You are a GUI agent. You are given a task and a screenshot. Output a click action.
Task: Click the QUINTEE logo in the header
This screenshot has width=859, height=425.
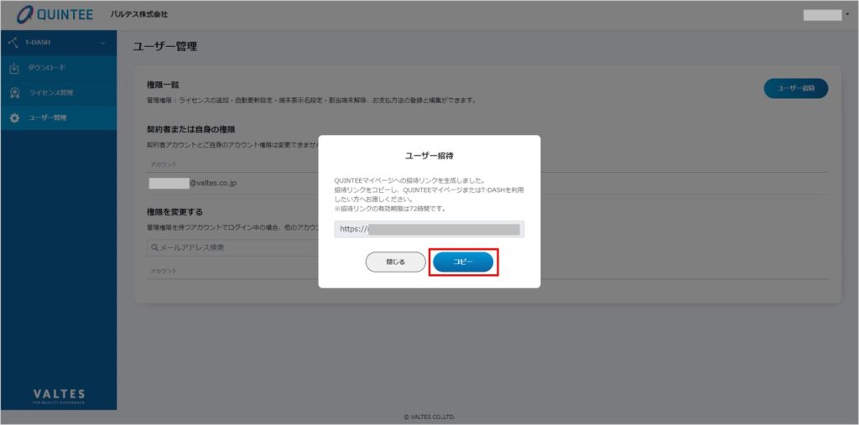coord(57,14)
